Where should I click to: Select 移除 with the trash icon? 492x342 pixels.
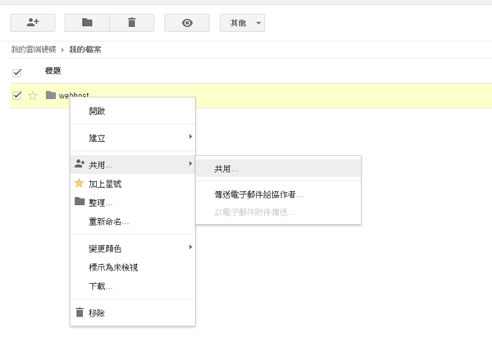pyautogui.click(x=97, y=312)
